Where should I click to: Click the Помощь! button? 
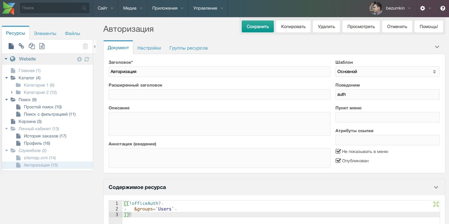[429, 26]
